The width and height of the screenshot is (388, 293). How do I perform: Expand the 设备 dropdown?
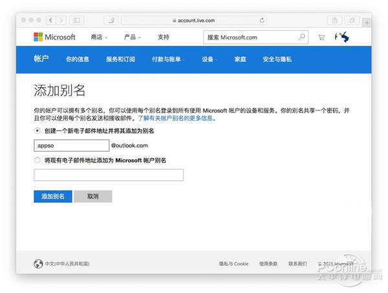(x=210, y=59)
